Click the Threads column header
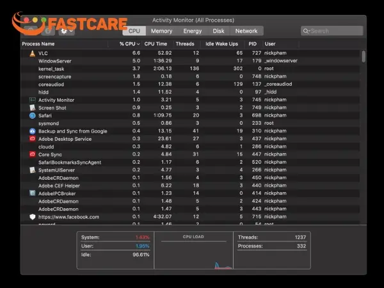This screenshot has height=288, width=384. 185,44
